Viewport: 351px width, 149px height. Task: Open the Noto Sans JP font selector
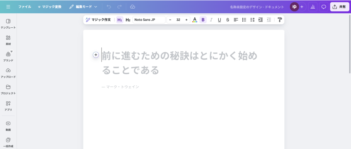149,20
